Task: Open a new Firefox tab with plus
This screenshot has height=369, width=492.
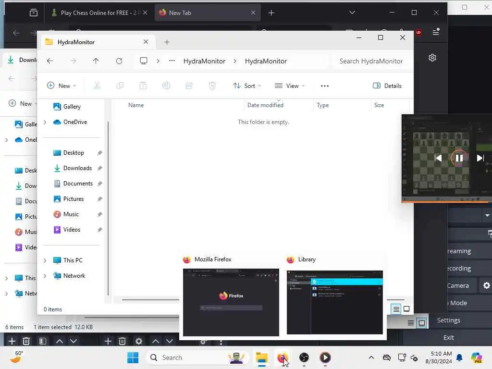Action: [271, 13]
